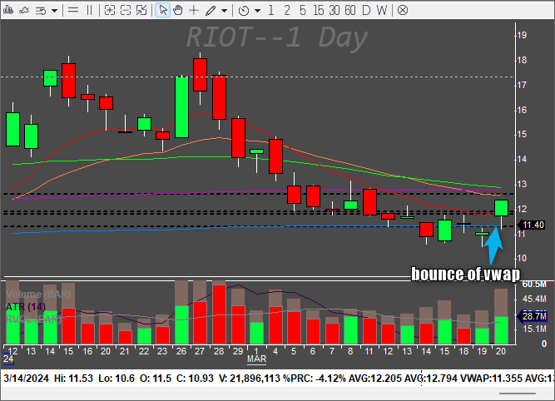Viewport: 555px width, 401px height.
Task: Click the 3/14/2024 date in status bar
Action: click(26, 379)
